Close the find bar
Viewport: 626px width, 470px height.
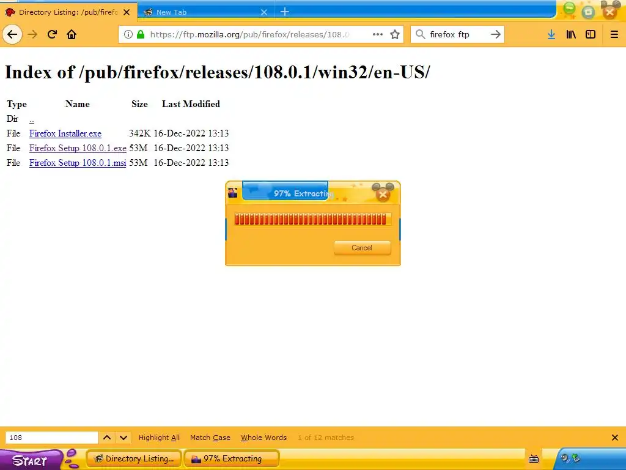point(615,438)
